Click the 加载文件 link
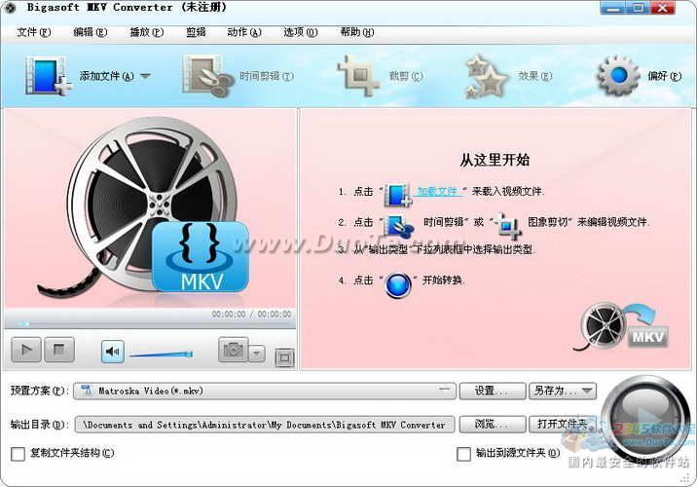This screenshot has width=697, height=487. coord(437,192)
